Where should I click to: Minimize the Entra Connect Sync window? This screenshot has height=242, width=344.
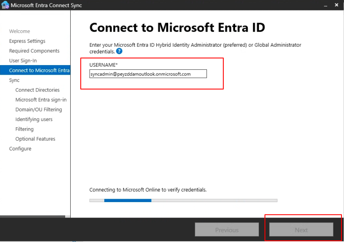coord(325,5)
